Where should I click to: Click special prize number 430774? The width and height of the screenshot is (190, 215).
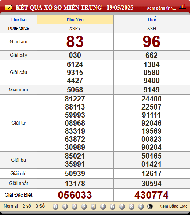click(152, 195)
